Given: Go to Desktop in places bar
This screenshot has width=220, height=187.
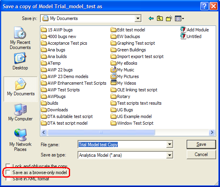Looking at the screenshot, I should tap(20, 61).
